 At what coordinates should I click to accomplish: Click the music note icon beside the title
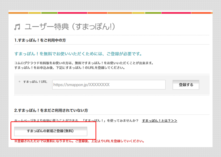[17, 27]
